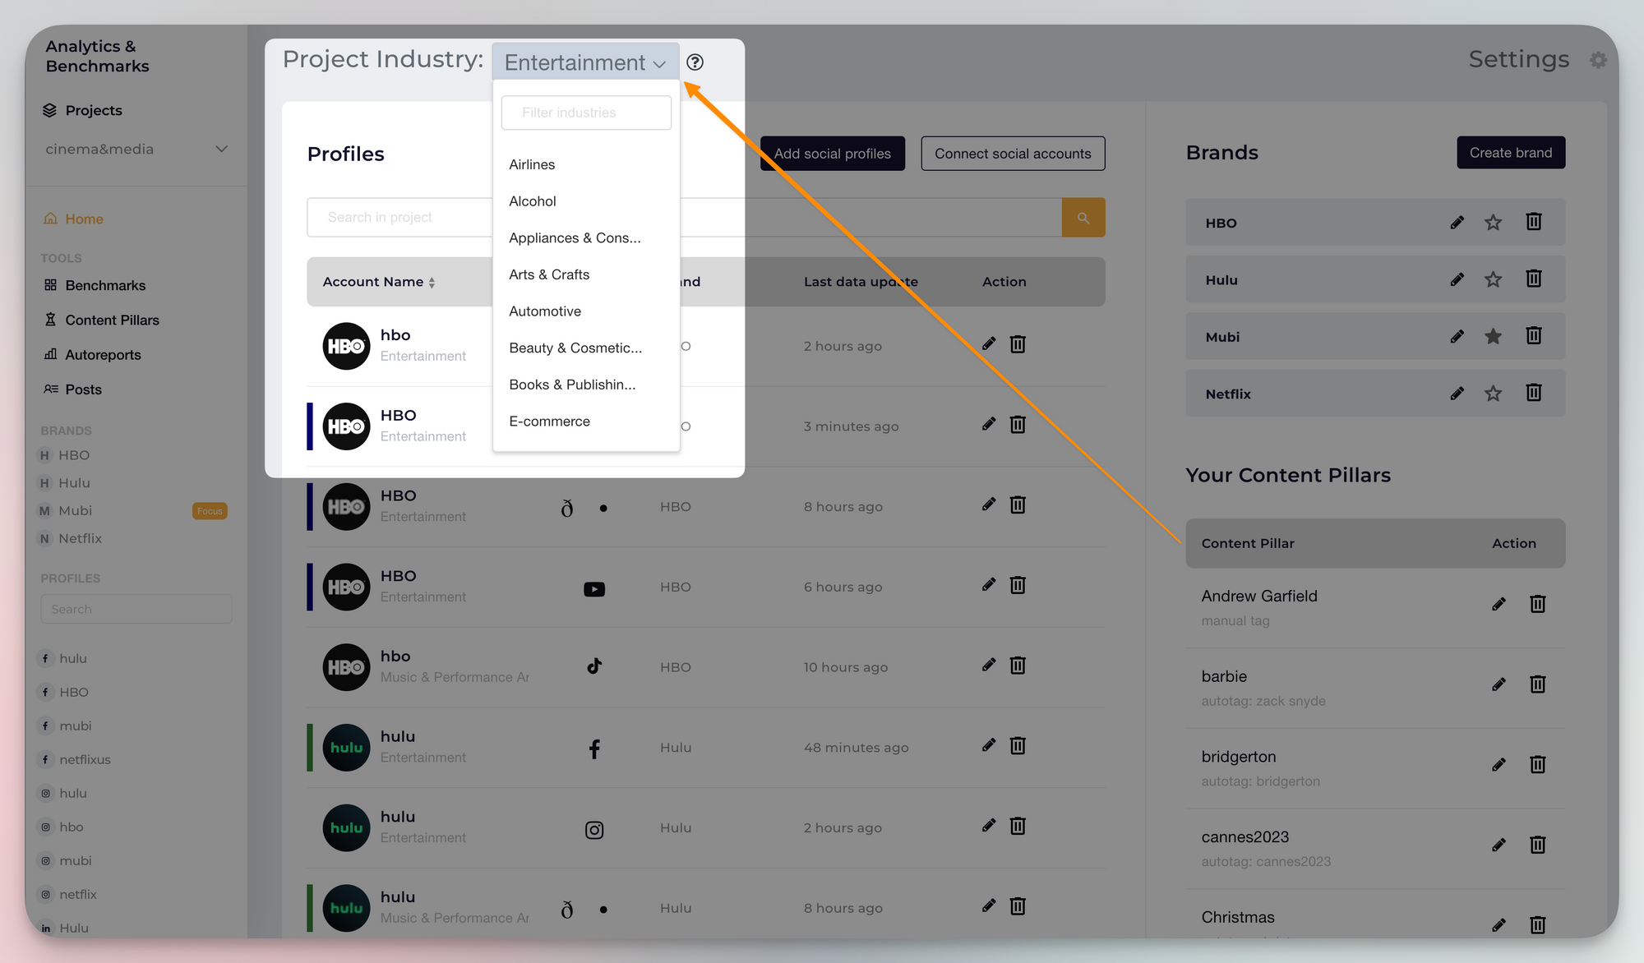Collapse the Entertainment industry dropdown
The image size is (1644, 963).
585,62
